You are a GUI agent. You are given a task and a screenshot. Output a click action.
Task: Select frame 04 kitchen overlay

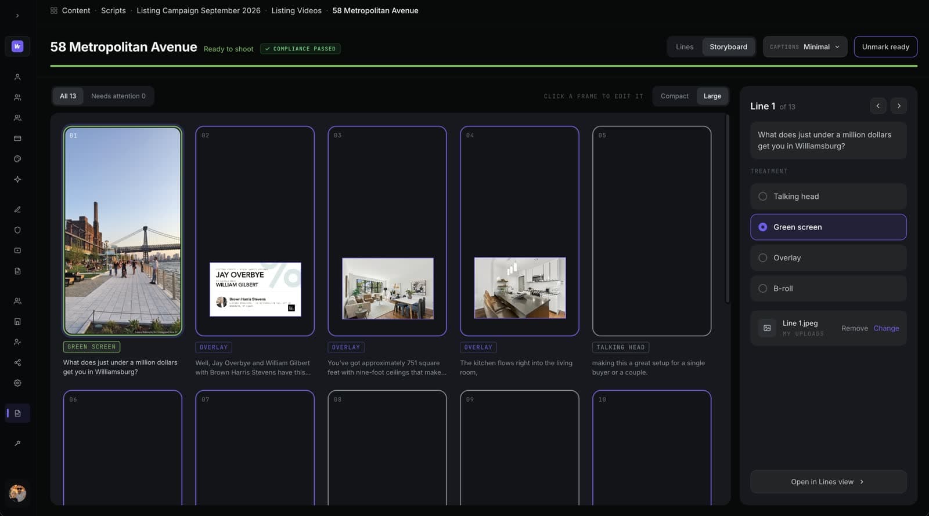(520, 231)
